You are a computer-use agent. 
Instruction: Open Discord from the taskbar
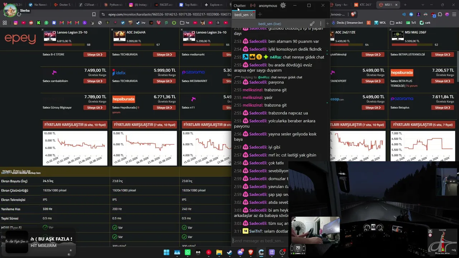tap(240, 252)
